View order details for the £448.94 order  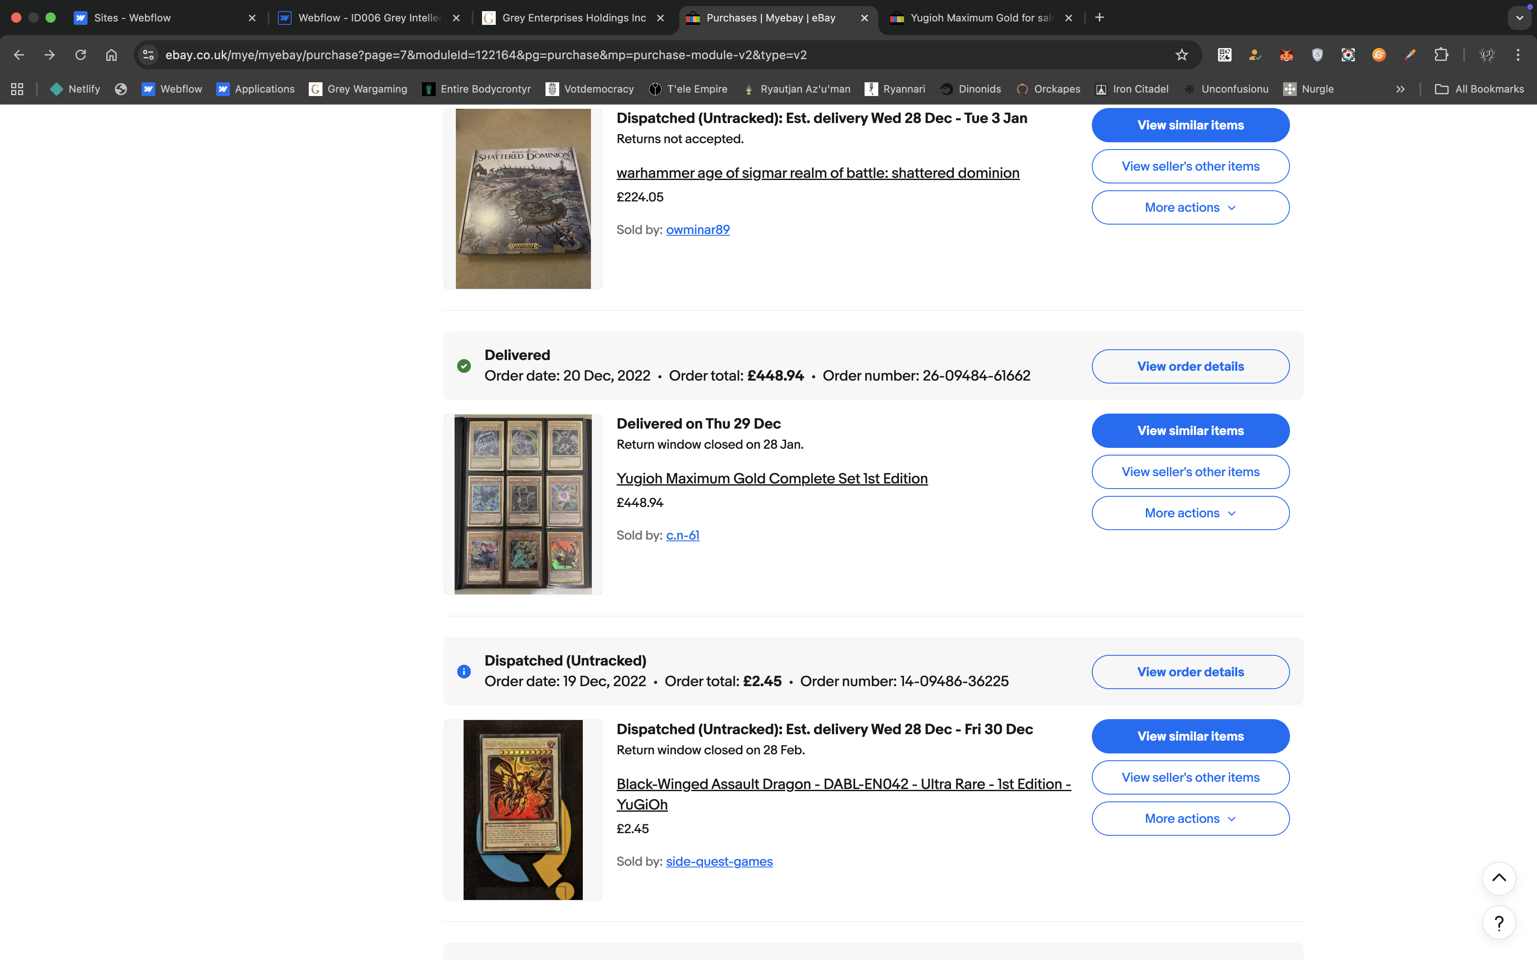click(1190, 366)
